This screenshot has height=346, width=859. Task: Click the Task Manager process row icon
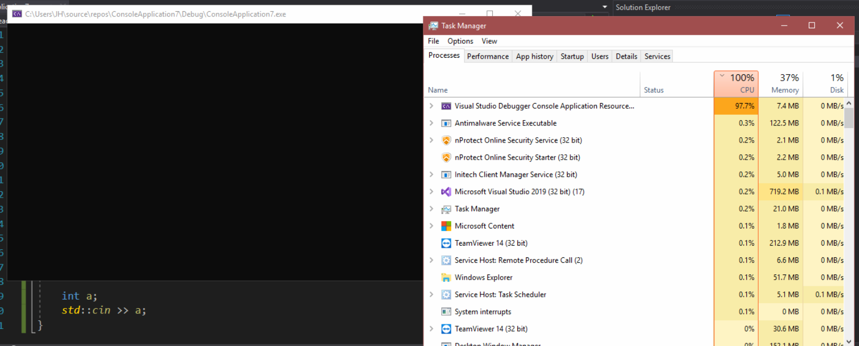pos(446,209)
